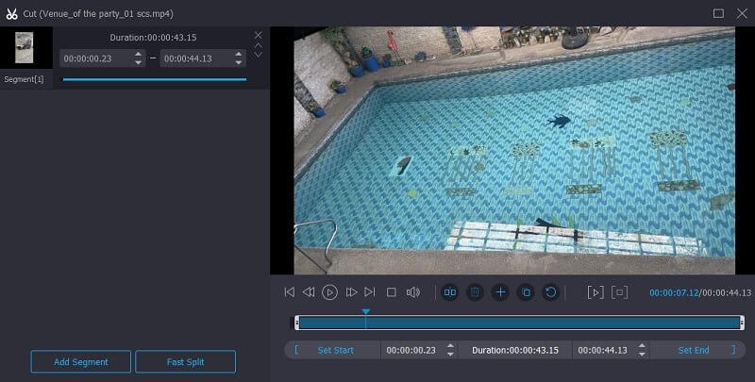Step forward one frame
Screen dimensions: 755x382
point(351,292)
